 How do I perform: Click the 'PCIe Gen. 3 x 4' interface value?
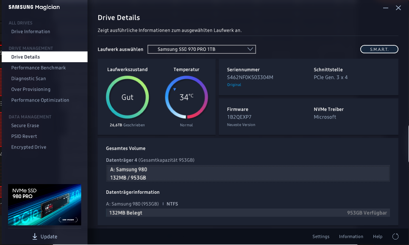click(331, 77)
